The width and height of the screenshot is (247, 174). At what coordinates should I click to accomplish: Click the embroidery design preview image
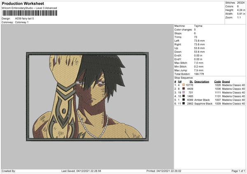click(x=87, y=96)
